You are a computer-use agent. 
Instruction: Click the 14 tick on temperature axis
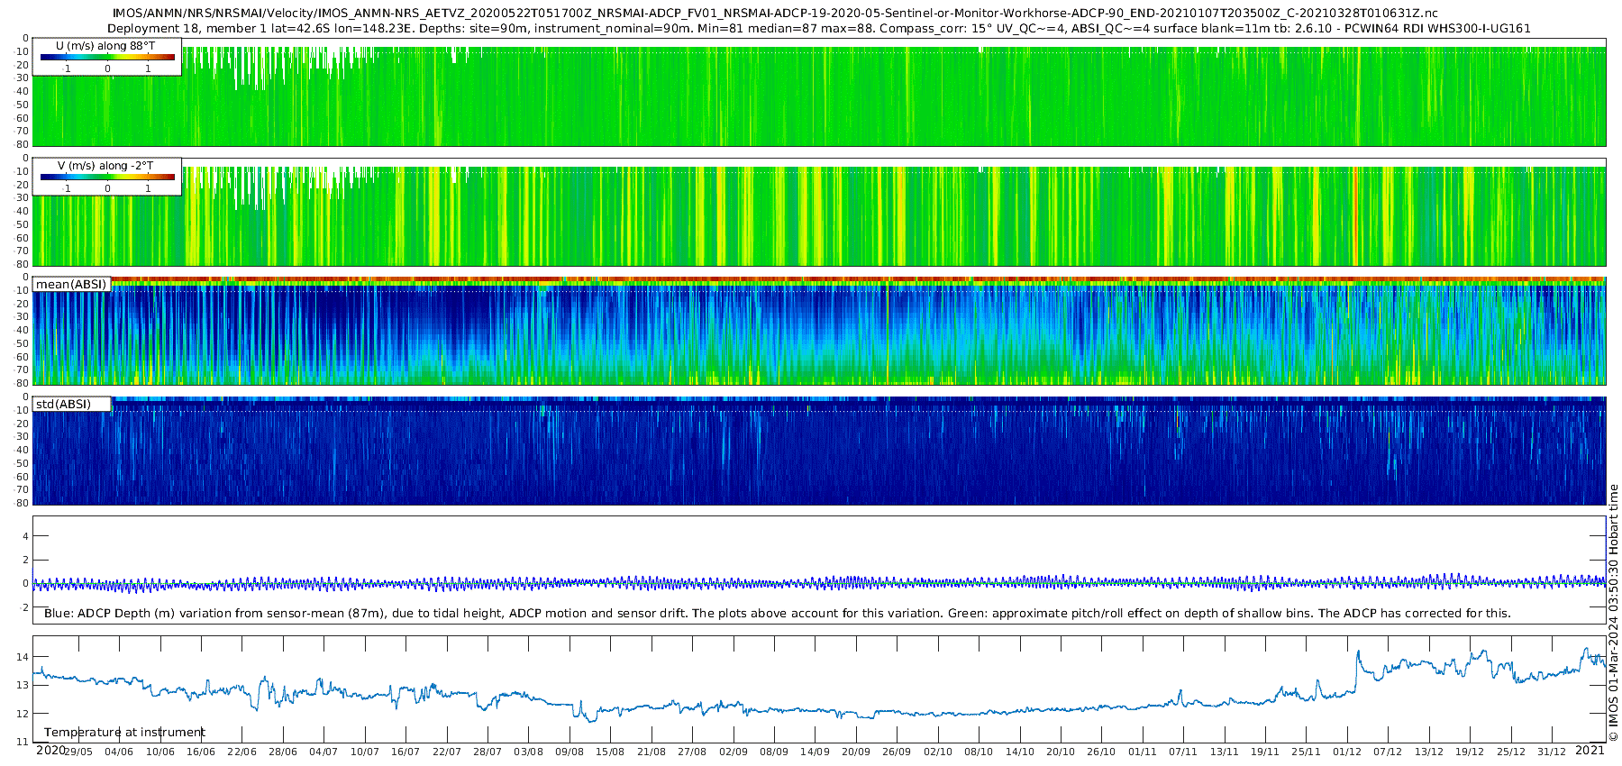[x=23, y=657]
